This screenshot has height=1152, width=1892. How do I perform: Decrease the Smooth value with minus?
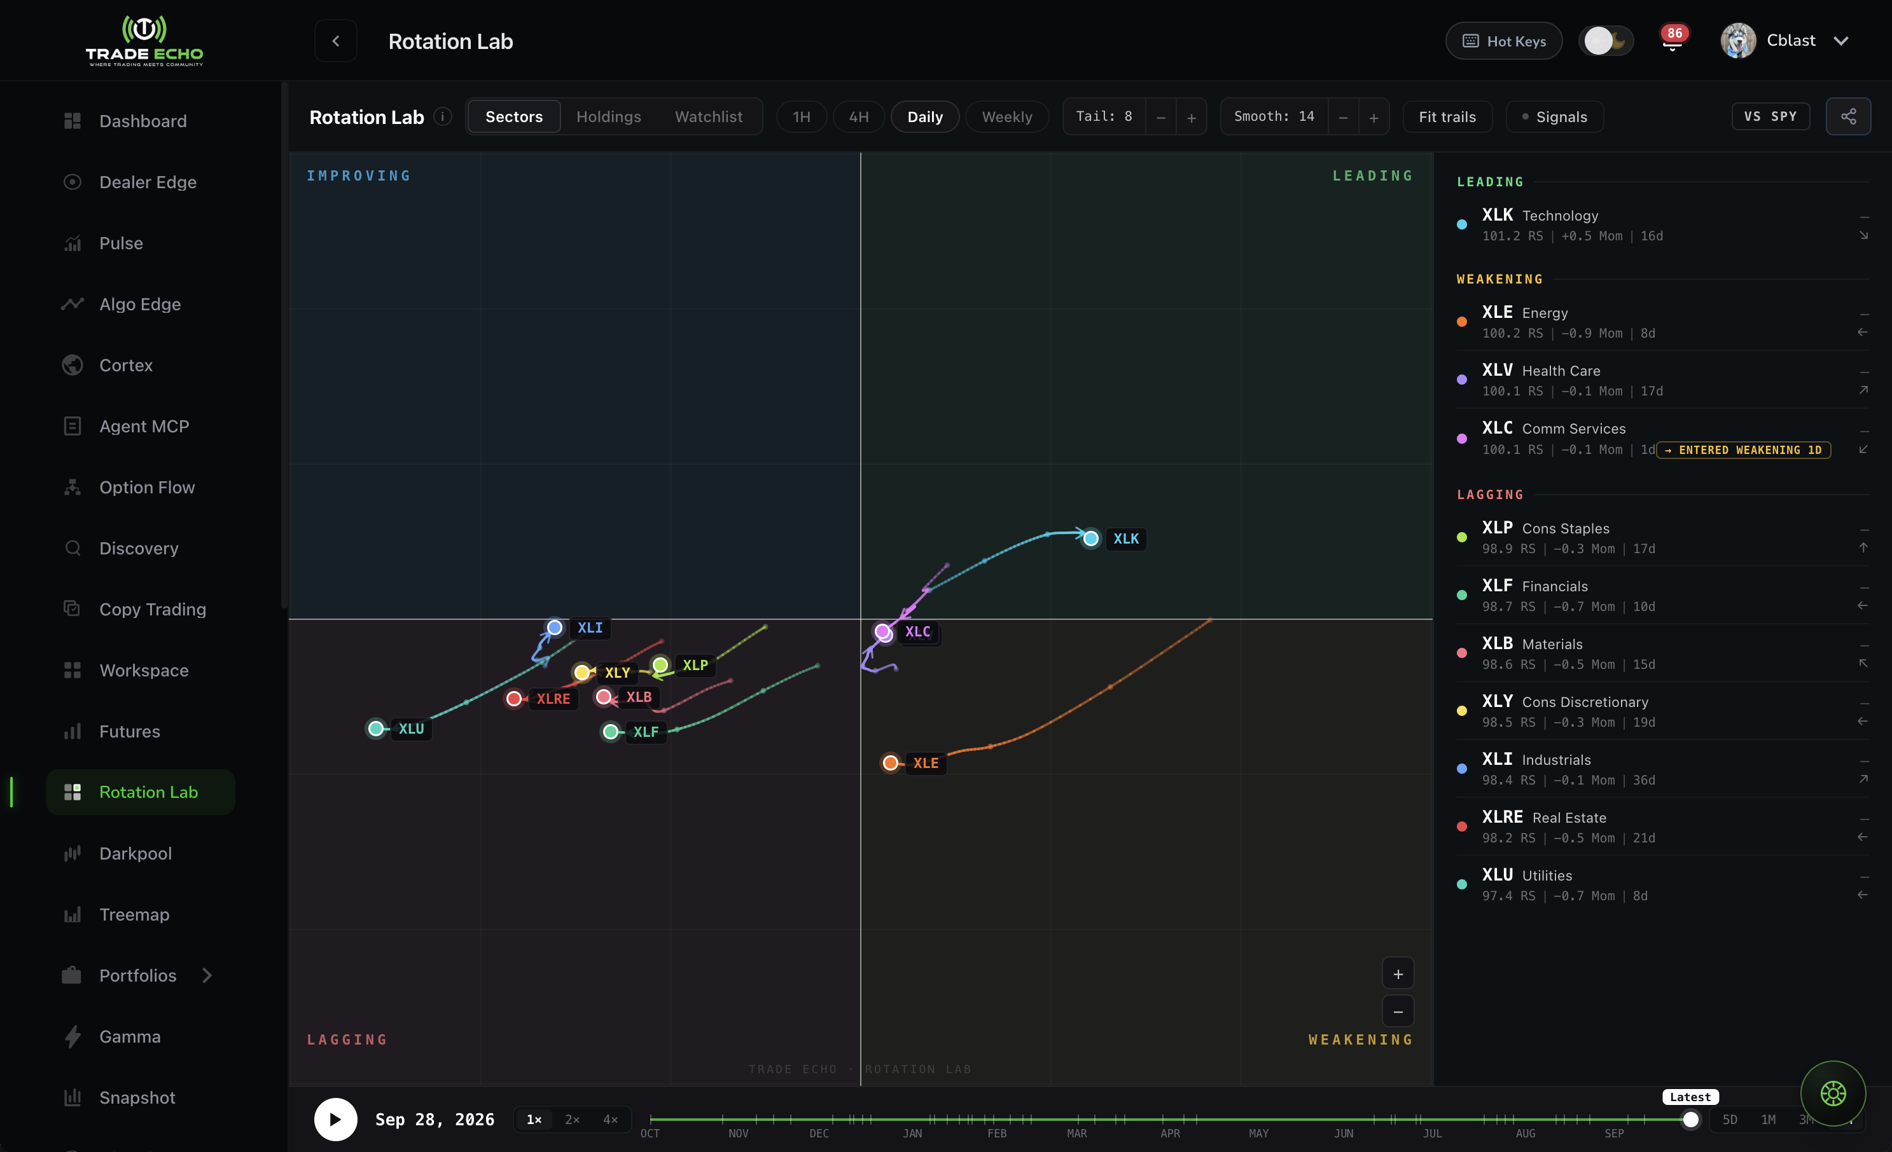click(1343, 116)
